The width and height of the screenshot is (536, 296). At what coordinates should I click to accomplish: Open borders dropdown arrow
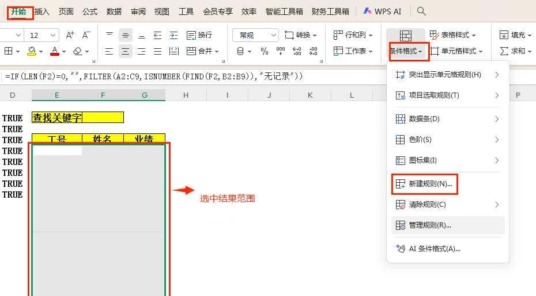(18, 52)
